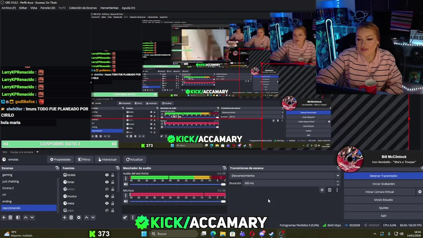Add a transition with the plus icon
The image size is (423, 238).
pyautogui.click(x=322, y=190)
